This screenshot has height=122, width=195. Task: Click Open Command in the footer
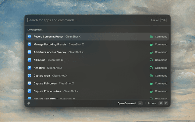pyautogui.click(x=127, y=103)
